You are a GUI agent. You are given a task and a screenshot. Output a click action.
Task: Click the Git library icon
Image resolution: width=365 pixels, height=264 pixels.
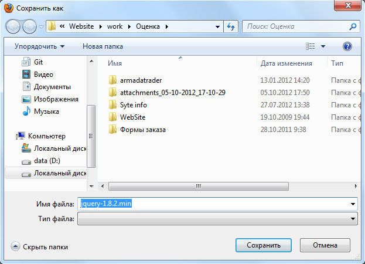[26, 62]
